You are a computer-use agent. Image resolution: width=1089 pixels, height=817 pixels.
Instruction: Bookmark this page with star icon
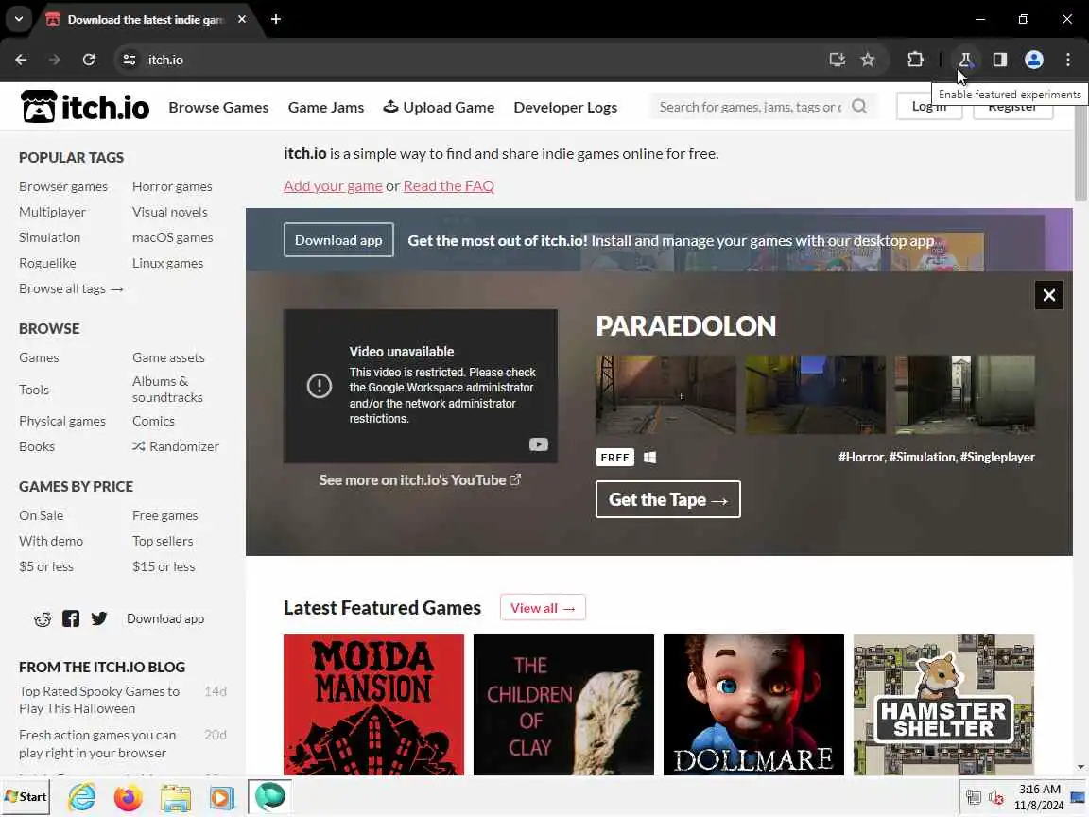(868, 60)
